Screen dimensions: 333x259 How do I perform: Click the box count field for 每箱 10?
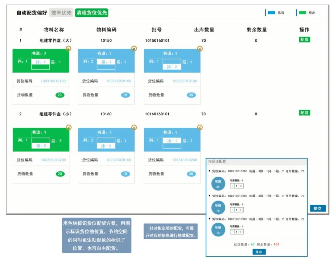point(236,232)
